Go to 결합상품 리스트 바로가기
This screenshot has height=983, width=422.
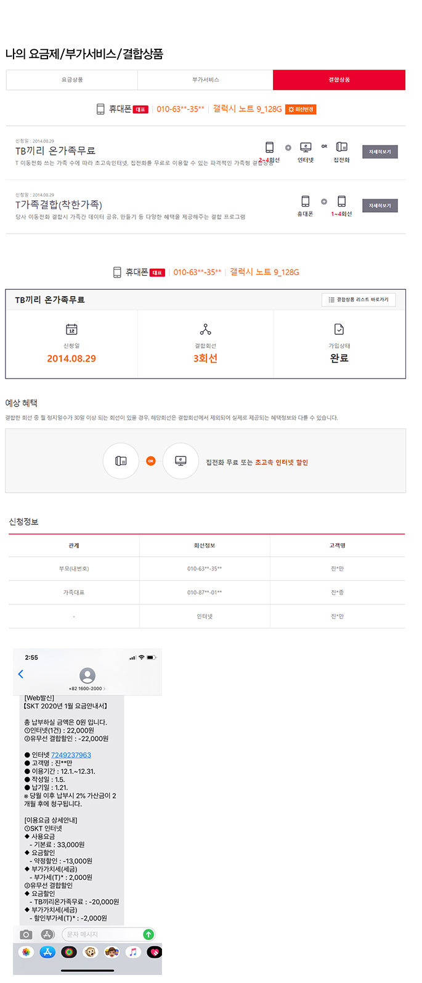(x=359, y=300)
